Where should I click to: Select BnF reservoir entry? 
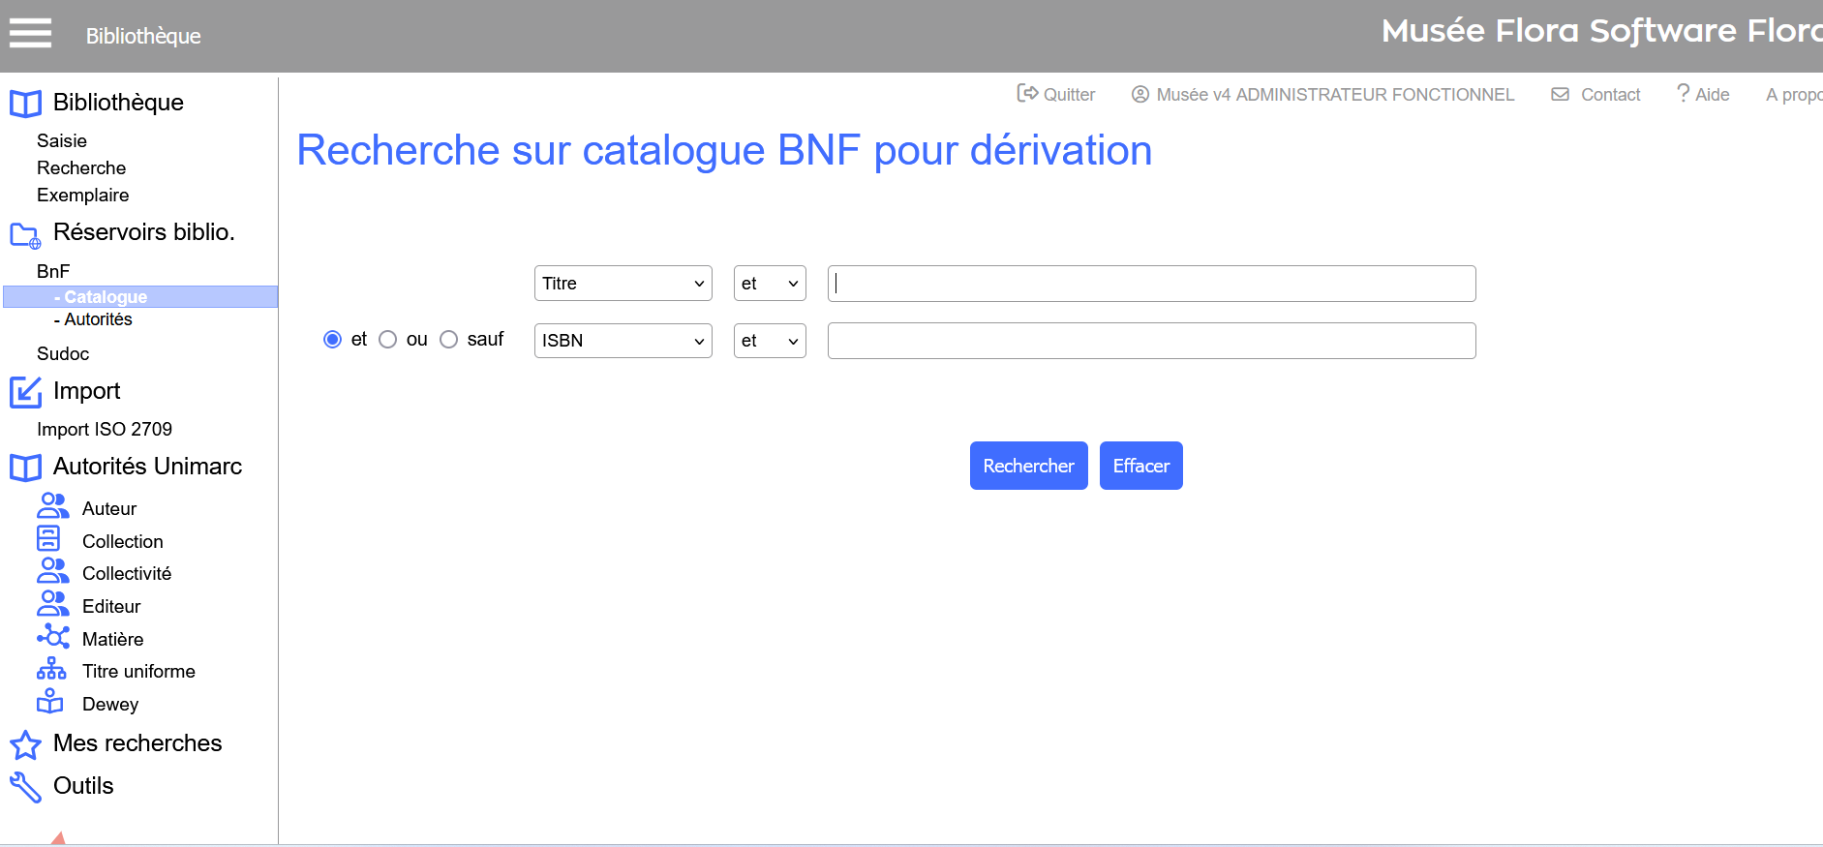(x=53, y=272)
